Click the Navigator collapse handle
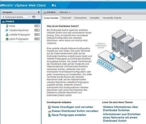Viewport: 146px width, 124px height. click(21, 42)
